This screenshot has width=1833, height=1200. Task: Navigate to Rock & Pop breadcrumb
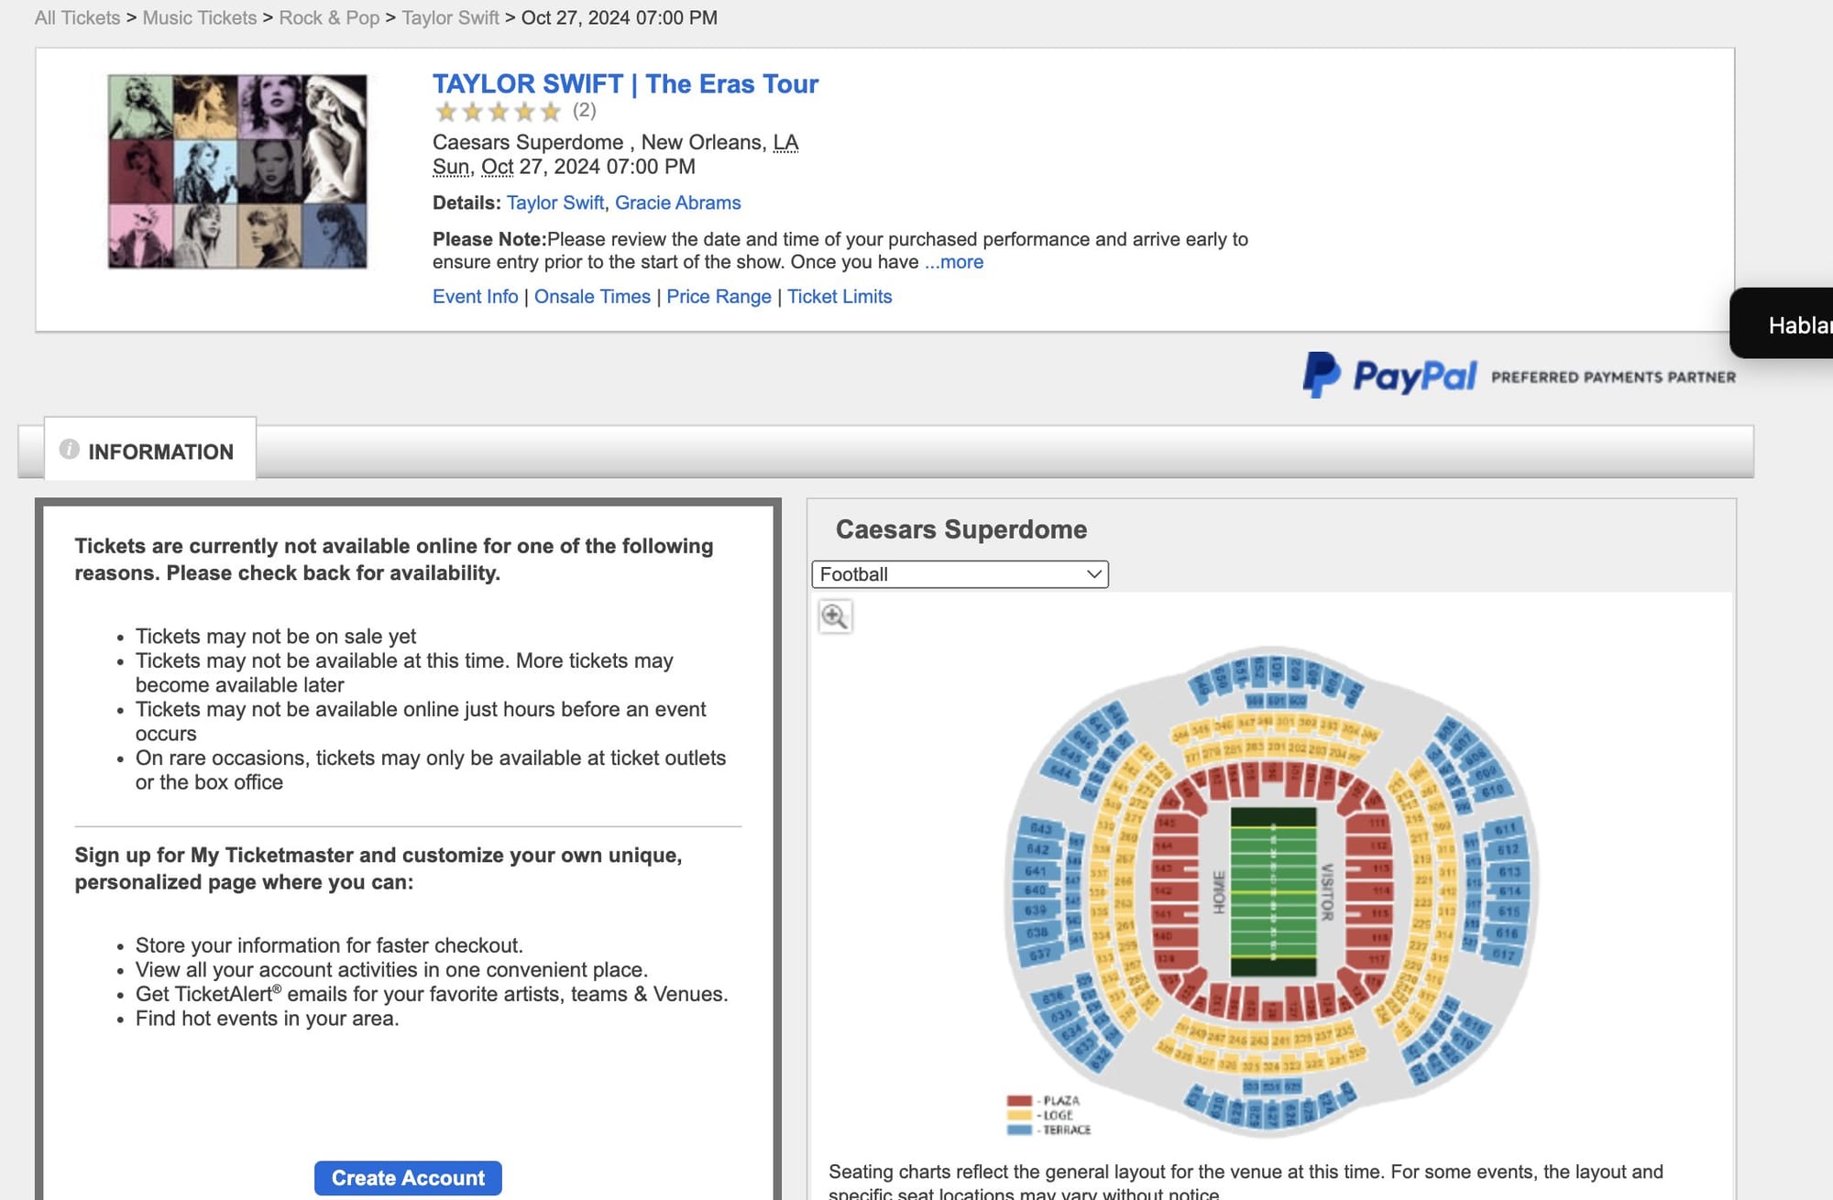tap(329, 17)
